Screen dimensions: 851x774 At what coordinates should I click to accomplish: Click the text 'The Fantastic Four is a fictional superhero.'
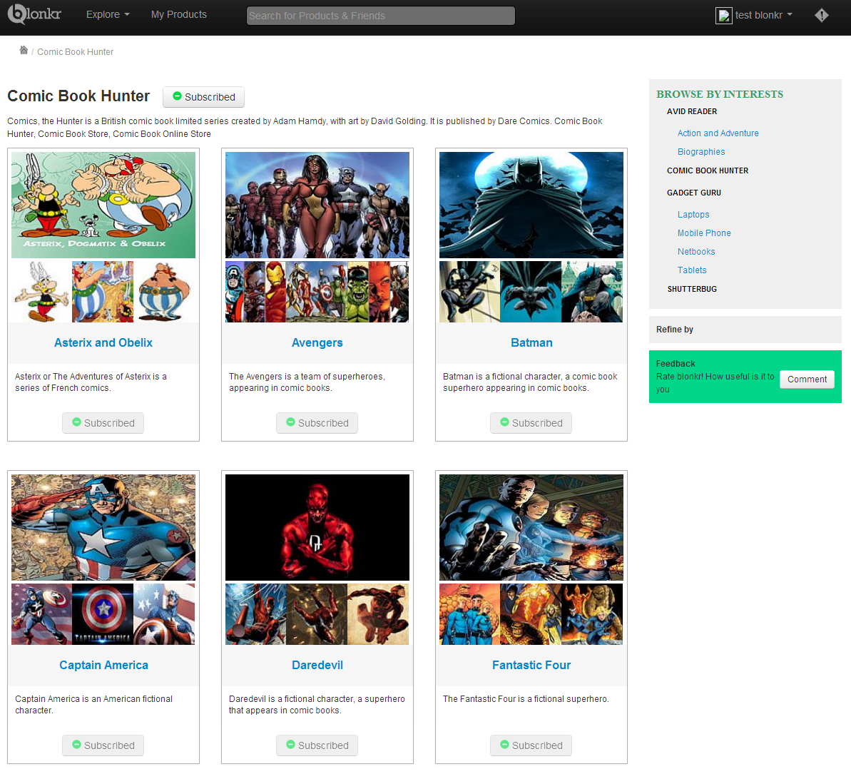pos(526,699)
